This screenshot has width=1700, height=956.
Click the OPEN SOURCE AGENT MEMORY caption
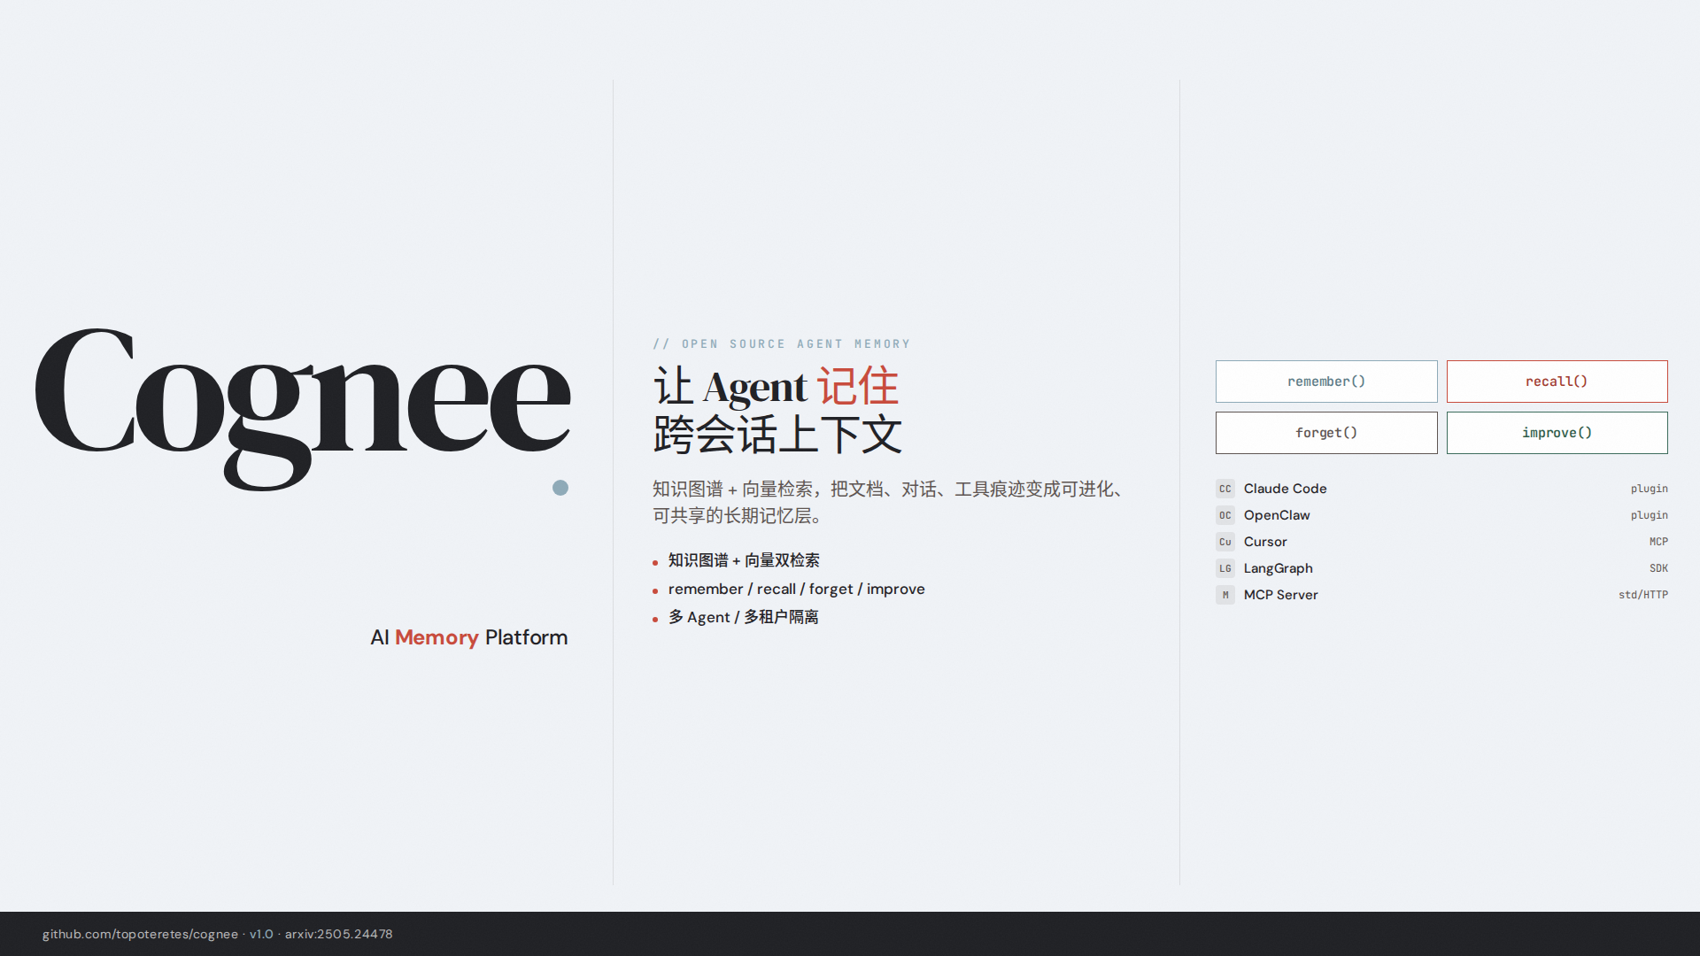[x=782, y=344]
